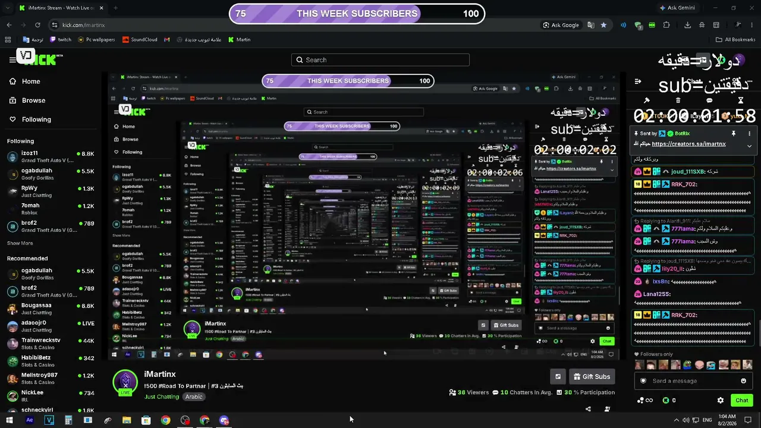Open the Martin bookmark

[239, 40]
